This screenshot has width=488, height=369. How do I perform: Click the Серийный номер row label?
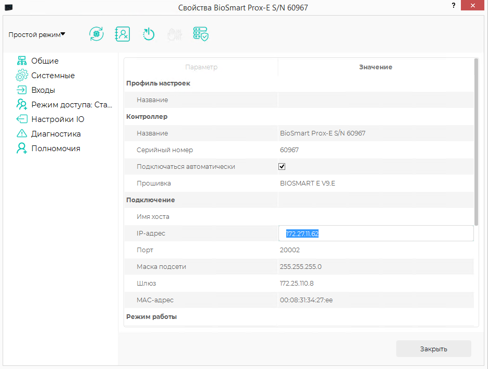tap(165, 150)
